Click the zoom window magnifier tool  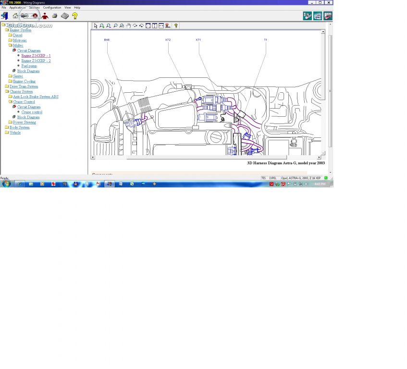point(122,25)
